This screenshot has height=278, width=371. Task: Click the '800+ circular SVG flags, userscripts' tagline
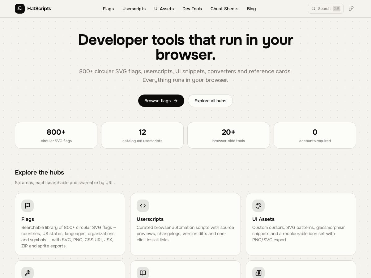[x=185, y=76]
